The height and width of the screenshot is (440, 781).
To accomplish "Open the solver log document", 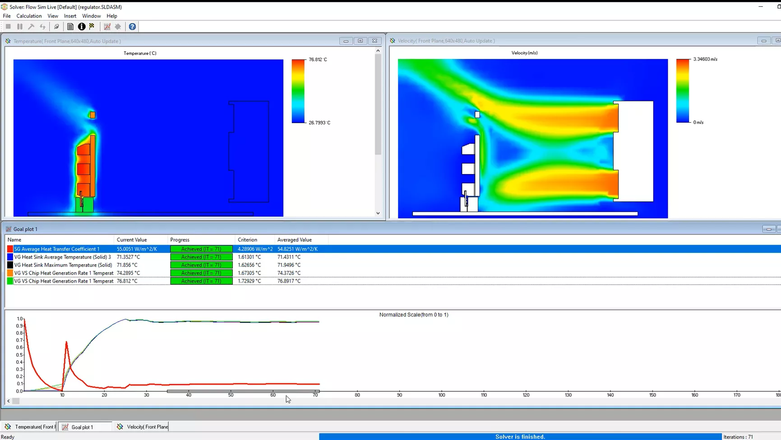I will (x=70, y=27).
